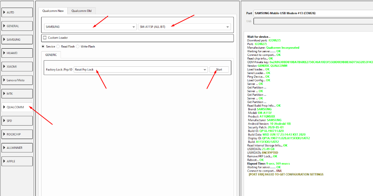The width and height of the screenshot is (373, 196).
Task: Click the 'USERDATA: ENCRYPTED' log line
Action: click(263, 153)
